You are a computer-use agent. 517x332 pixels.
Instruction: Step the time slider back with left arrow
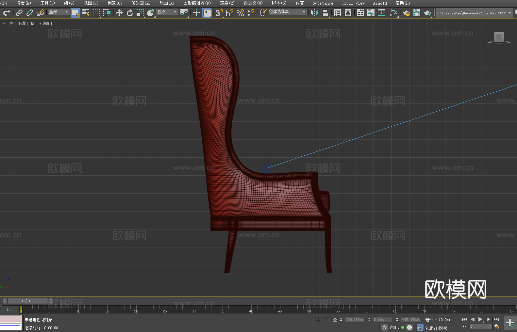pos(5,301)
